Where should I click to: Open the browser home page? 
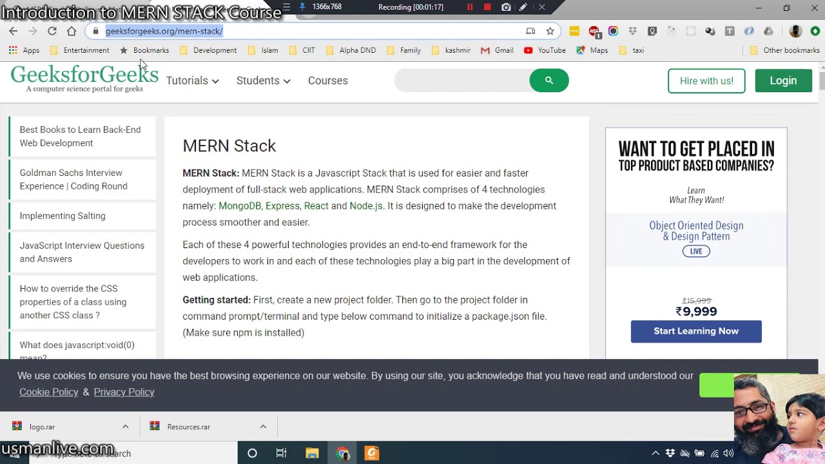pyautogui.click(x=72, y=31)
